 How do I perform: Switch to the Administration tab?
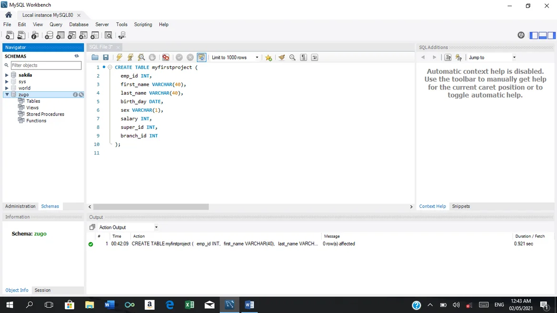[x=20, y=206]
